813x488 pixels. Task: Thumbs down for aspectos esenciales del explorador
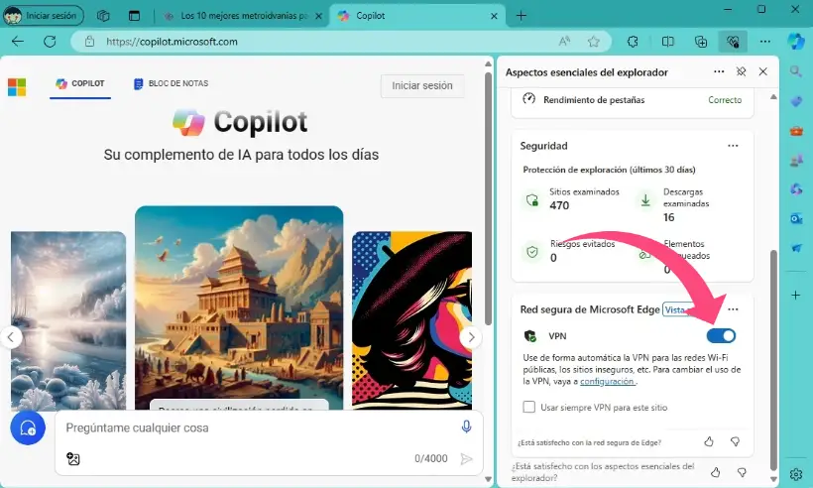(x=742, y=472)
